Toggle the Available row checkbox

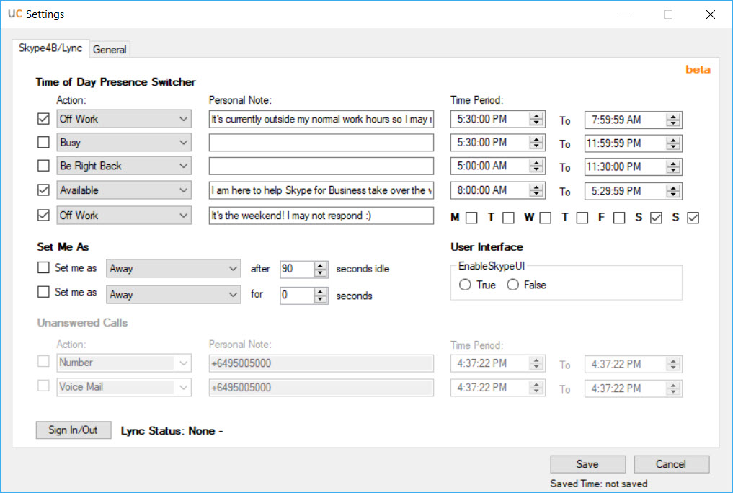click(43, 190)
